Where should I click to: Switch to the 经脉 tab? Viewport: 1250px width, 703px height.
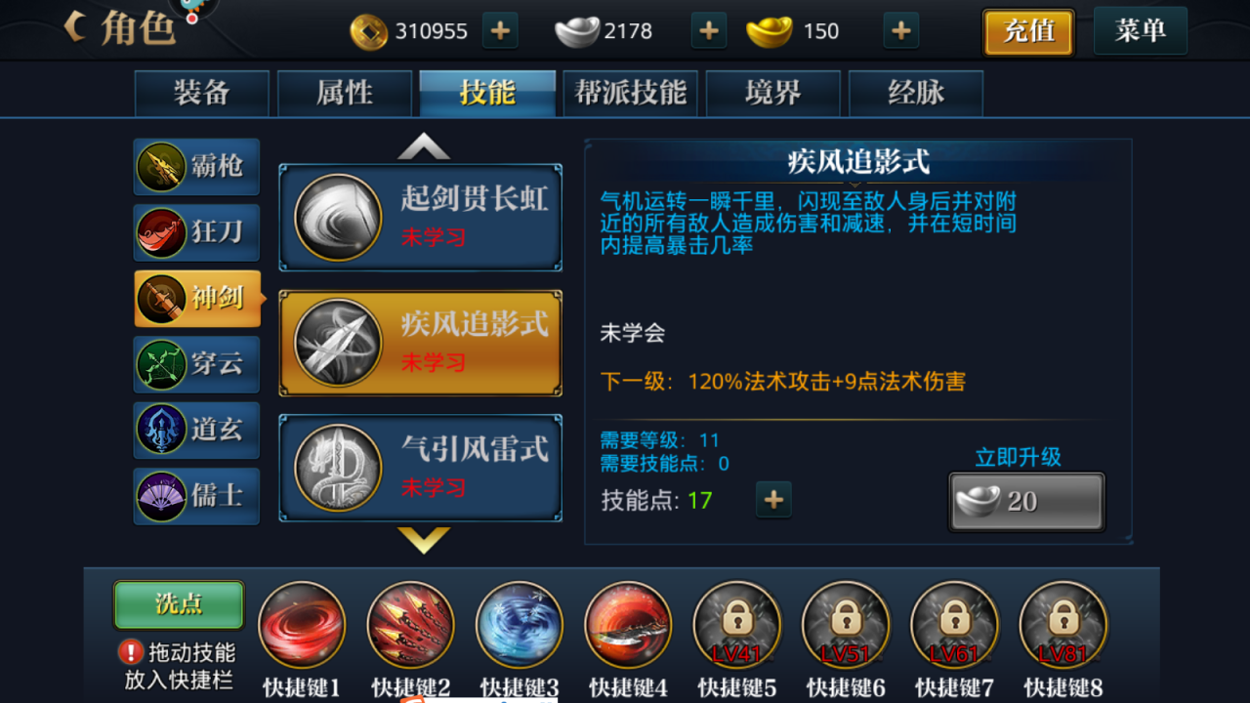coord(916,93)
